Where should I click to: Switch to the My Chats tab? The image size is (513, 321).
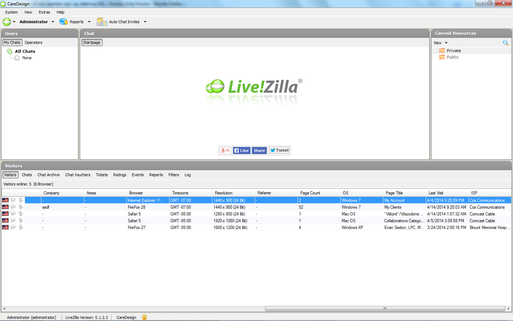[12, 42]
